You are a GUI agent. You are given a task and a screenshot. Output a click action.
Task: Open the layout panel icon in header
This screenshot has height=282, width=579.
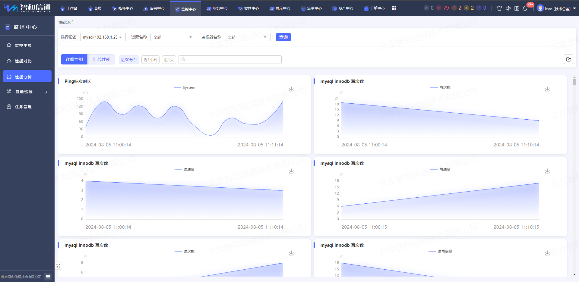[517, 8]
